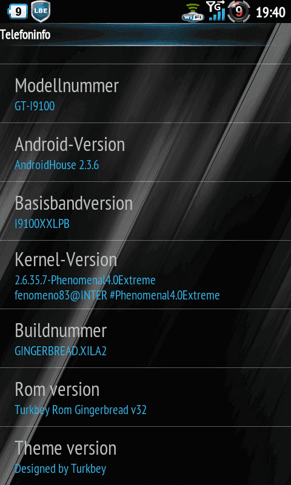This screenshot has width=291, height=485.
Task: Open the Buildnummer entry
Action: point(145,338)
